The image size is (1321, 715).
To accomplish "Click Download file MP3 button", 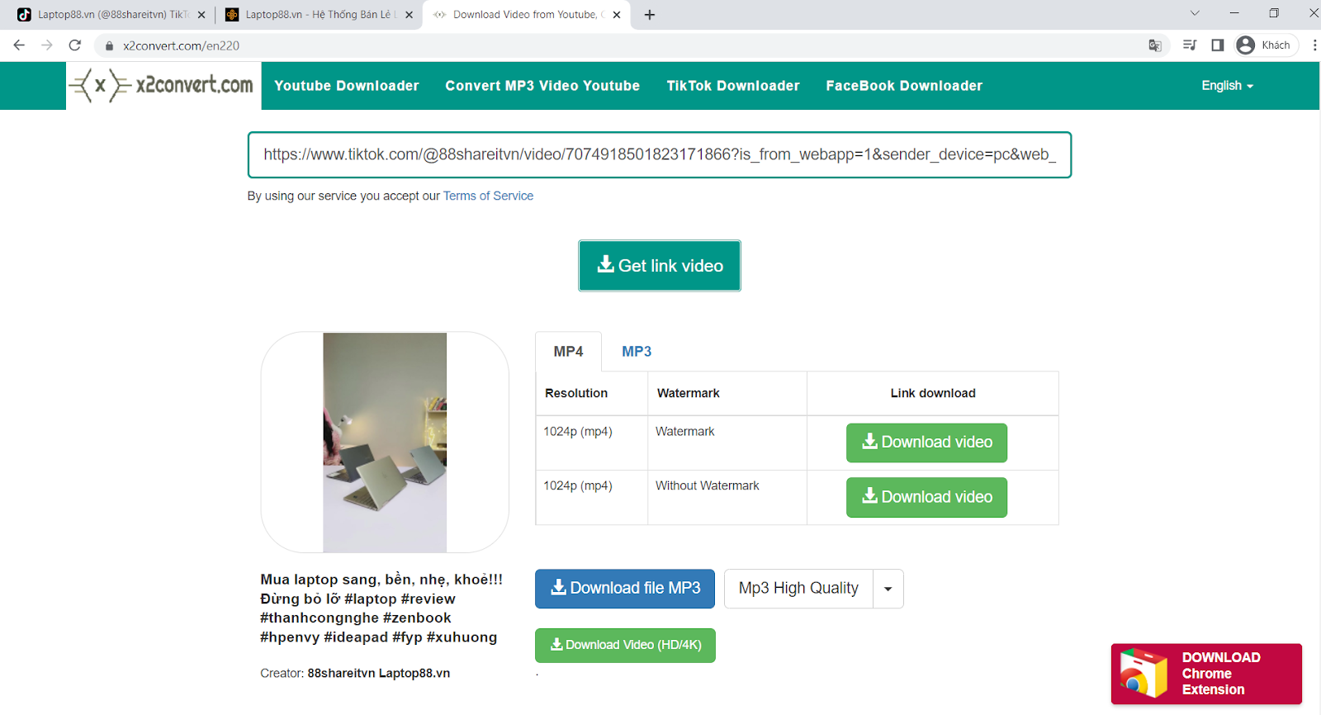I will pyautogui.click(x=625, y=589).
